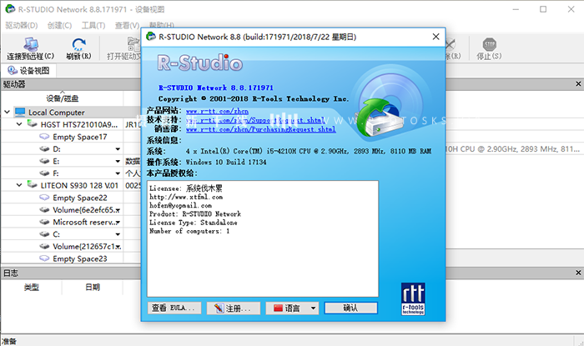Click the Open Drive Files toolbar icon

pyautogui.click(x=133, y=44)
